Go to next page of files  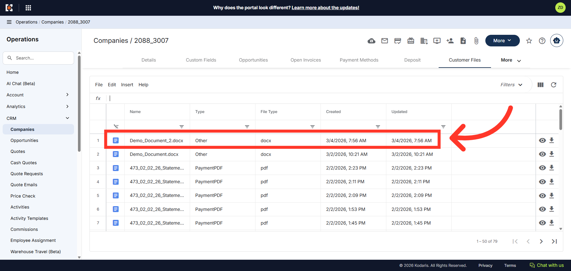541,241
